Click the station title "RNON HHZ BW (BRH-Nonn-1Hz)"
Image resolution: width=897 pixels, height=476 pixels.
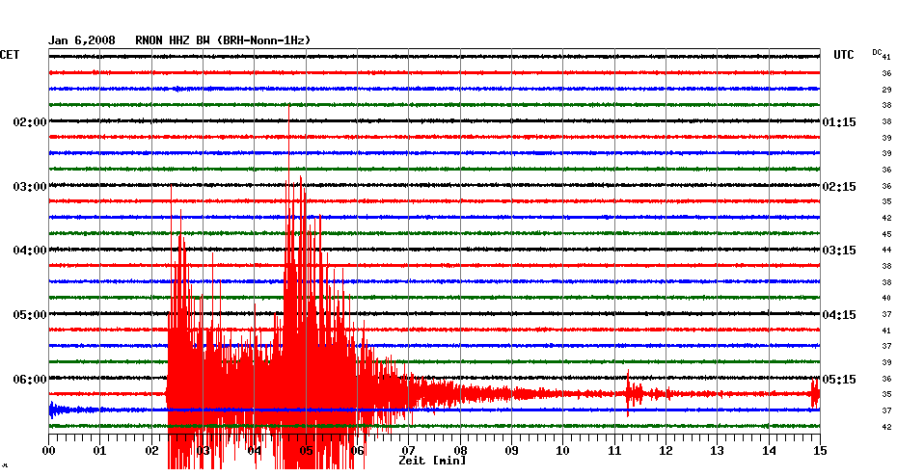223,40
